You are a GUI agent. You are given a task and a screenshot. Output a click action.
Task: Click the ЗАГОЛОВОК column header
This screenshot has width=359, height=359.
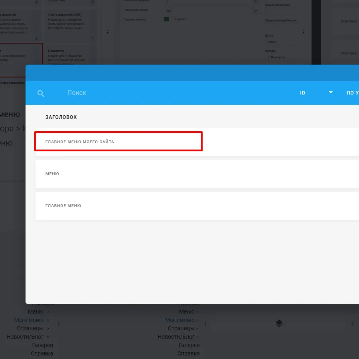tap(61, 117)
